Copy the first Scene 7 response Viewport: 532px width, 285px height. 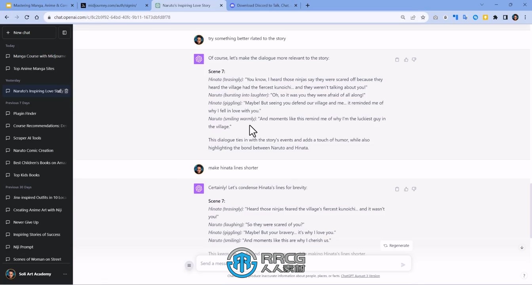[x=397, y=60]
